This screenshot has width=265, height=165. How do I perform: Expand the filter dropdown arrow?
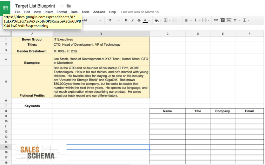pyautogui.click(x=240, y=20)
